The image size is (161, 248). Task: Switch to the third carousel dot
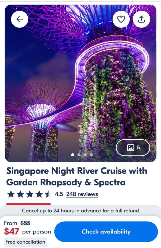click(85, 155)
